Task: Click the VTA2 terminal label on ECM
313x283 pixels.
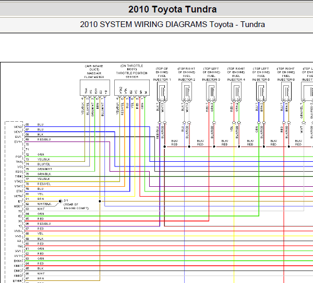Action: pos(18,182)
